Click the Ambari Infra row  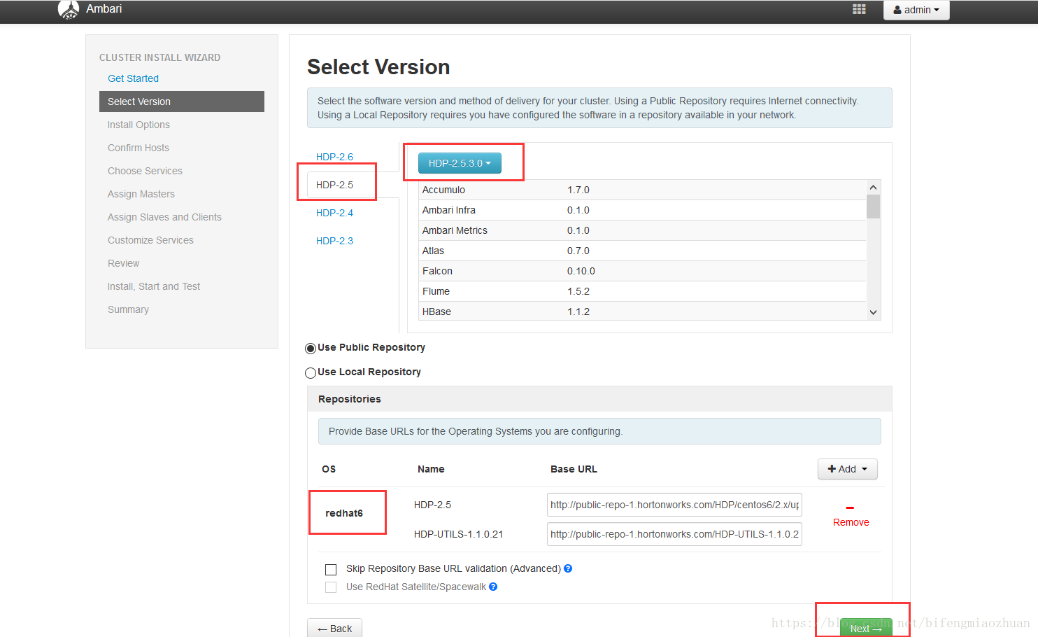click(x=642, y=210)
